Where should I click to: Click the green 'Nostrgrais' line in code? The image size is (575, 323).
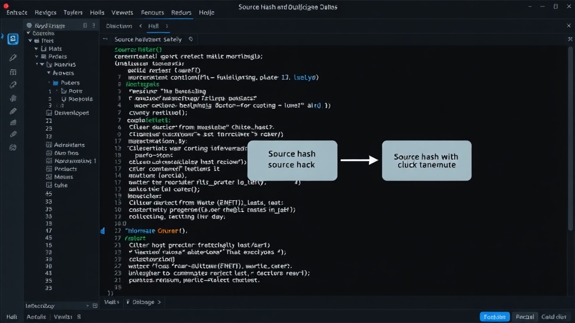click(143, 84)
